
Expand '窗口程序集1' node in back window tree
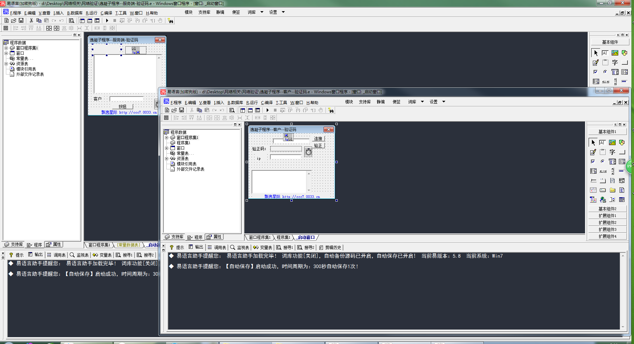[6, 48]
